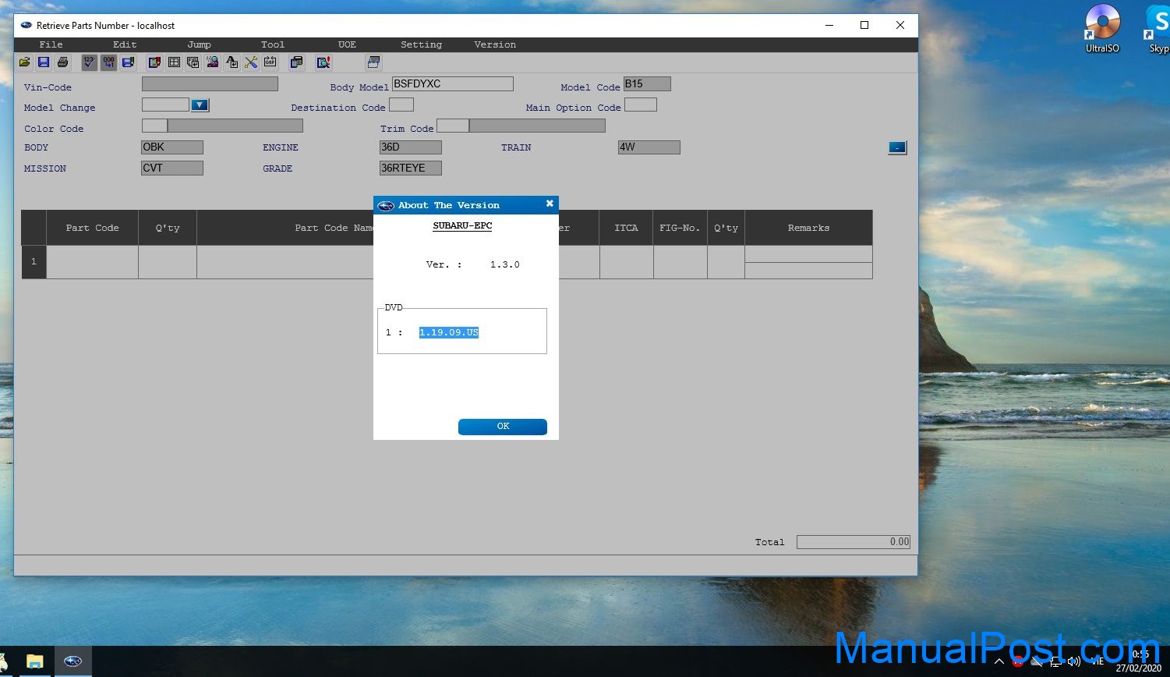The image size is (1170, 677).
Task: Open the Setting menu
Action: (x=421, y=44)
